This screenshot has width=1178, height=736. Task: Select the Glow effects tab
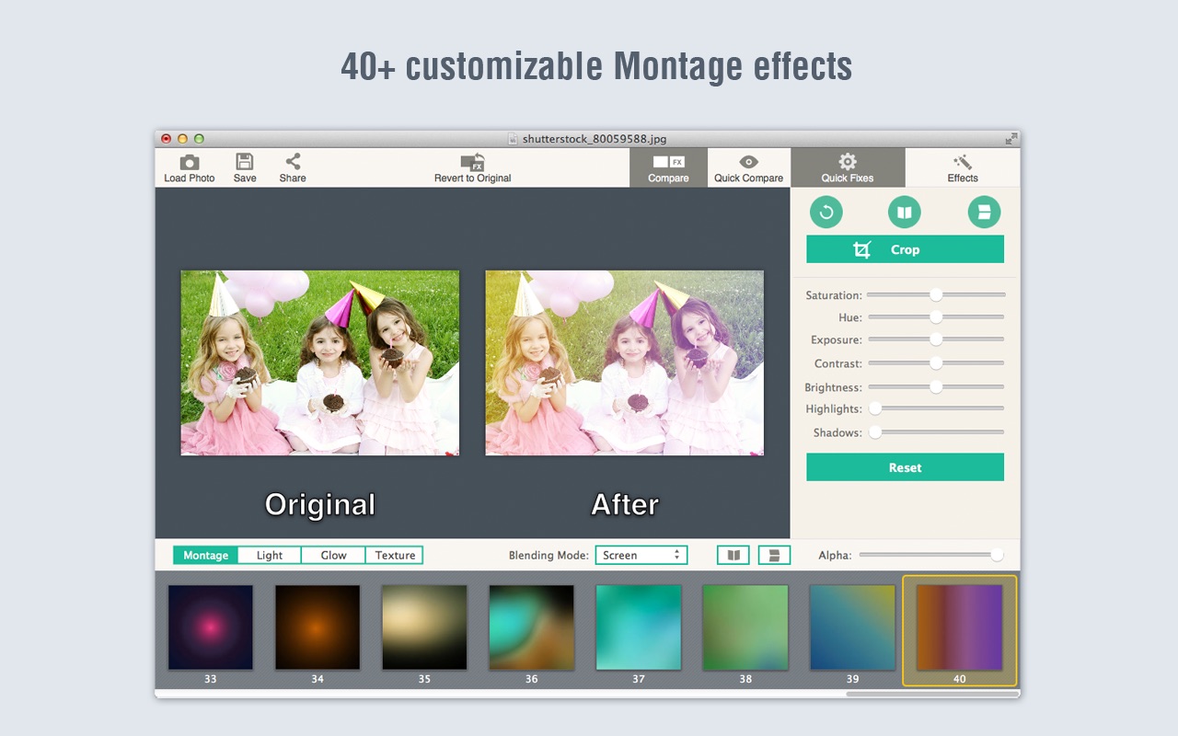point(333,556)
